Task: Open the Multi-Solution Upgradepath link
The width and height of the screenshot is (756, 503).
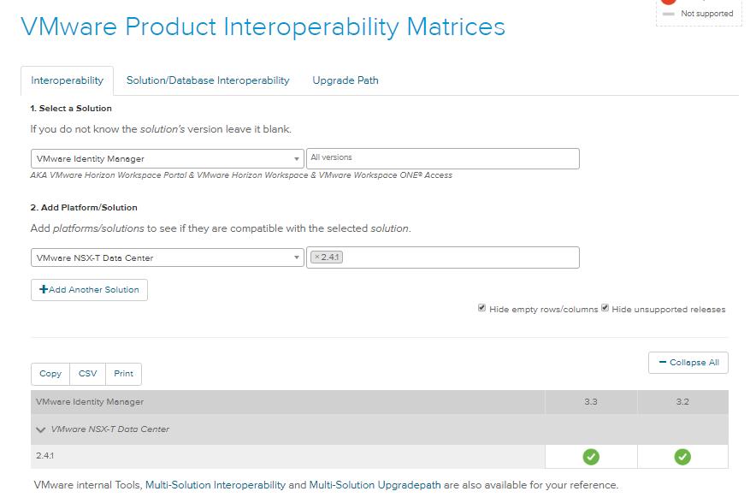Action: (375, 485)
